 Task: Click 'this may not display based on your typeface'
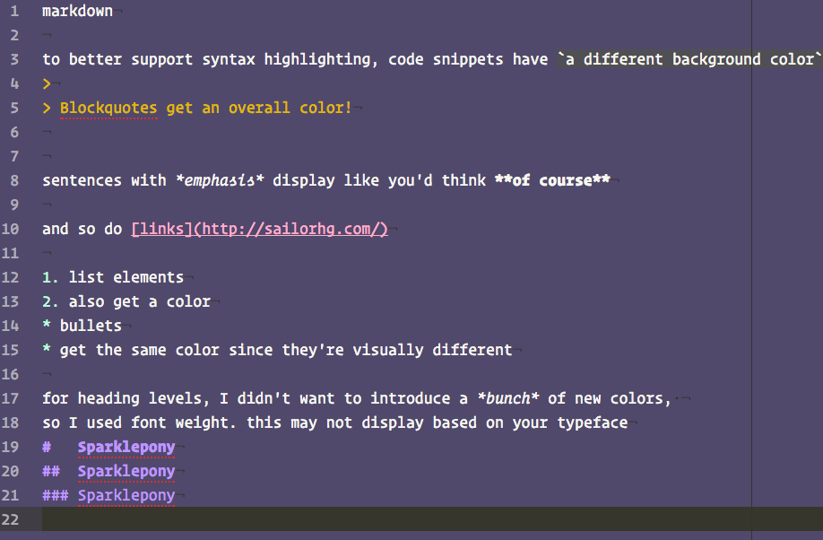pyautogui.click(x=437, y=422)
